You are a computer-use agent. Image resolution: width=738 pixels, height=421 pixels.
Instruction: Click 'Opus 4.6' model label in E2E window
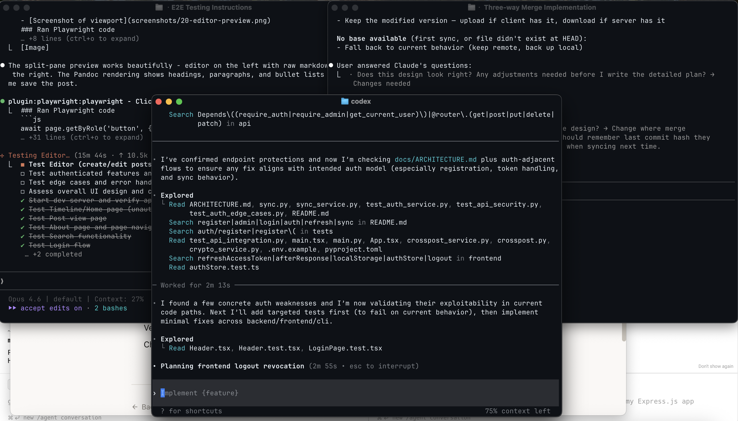(25, 299)
